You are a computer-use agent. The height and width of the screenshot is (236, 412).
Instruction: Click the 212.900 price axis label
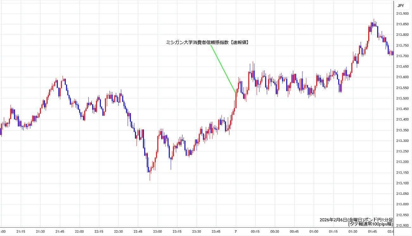point(402,226)
